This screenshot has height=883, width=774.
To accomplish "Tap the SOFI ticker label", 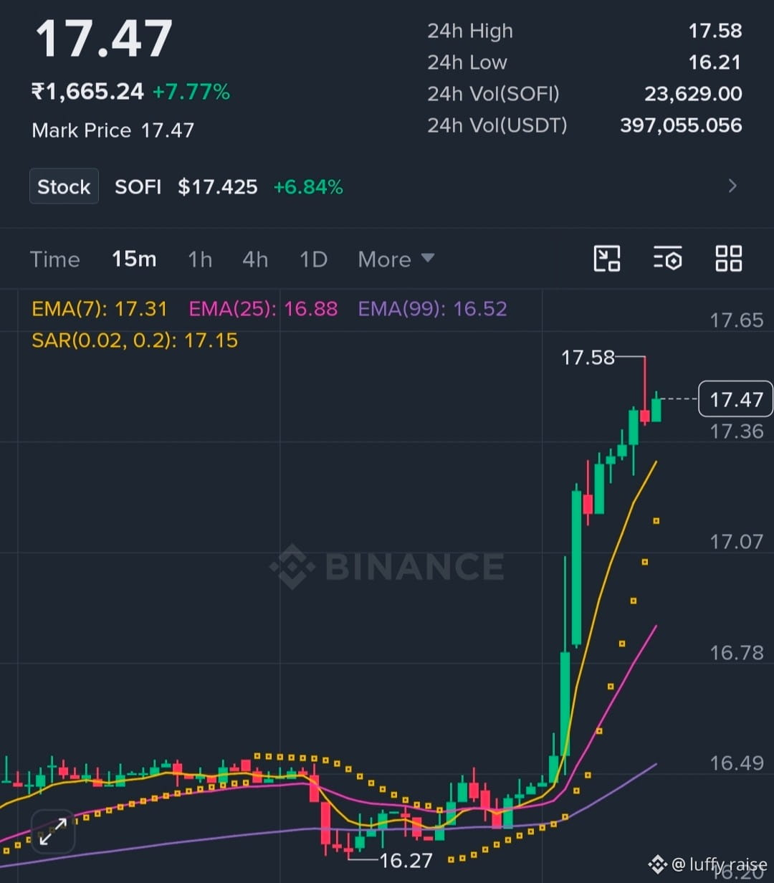I will tap(138, 187).
